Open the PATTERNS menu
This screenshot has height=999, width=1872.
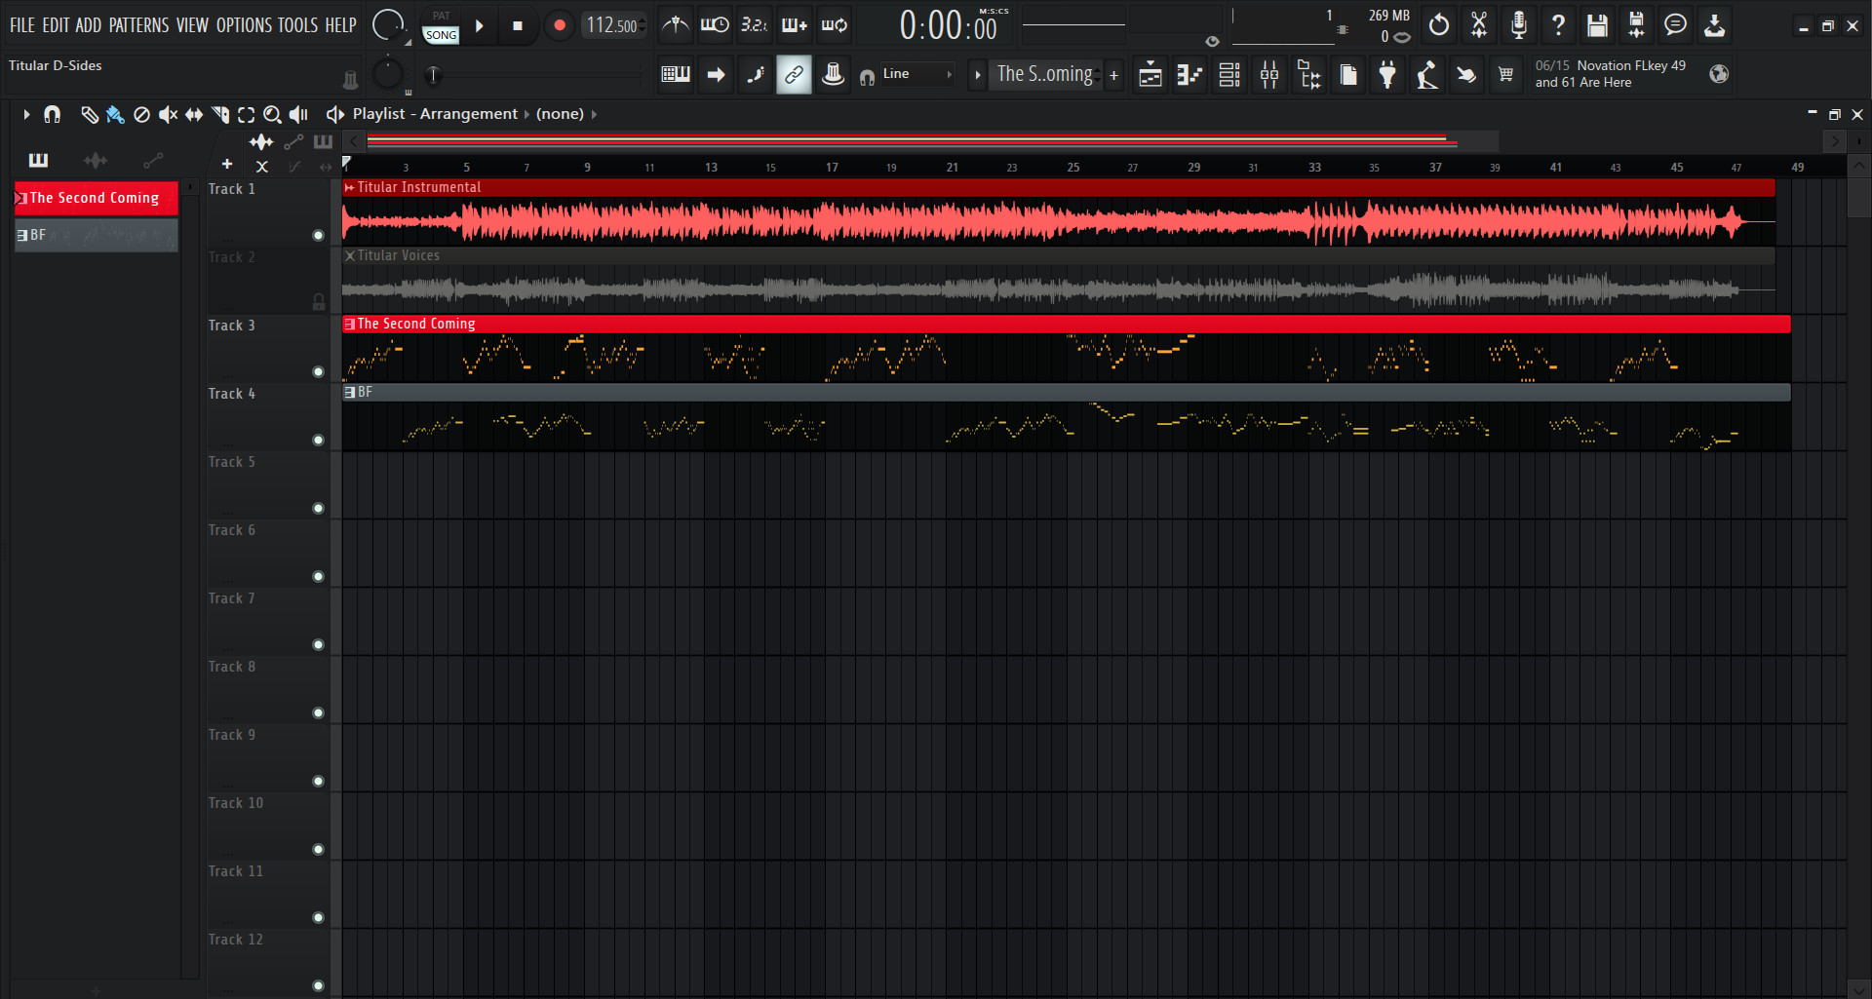point(139,25)
